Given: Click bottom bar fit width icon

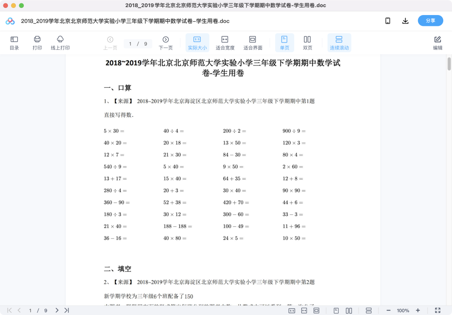Looking at the screenshot, I should point(304,310).
